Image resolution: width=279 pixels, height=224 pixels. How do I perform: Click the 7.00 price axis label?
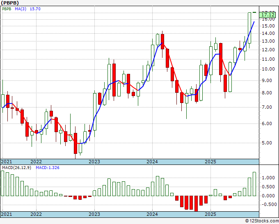(267, 107)
